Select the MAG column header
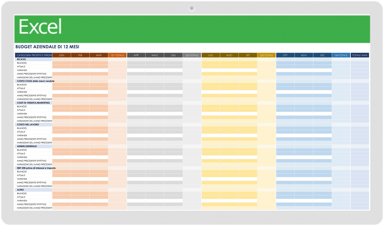The image size is (384, 226). pyautogui.click(x=155, y=55)
